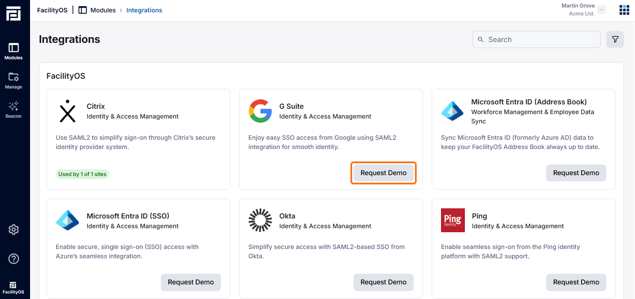Click the FacilityOS icon at sidebar bottom
The image size is (635, 299).
click(13, 287)
